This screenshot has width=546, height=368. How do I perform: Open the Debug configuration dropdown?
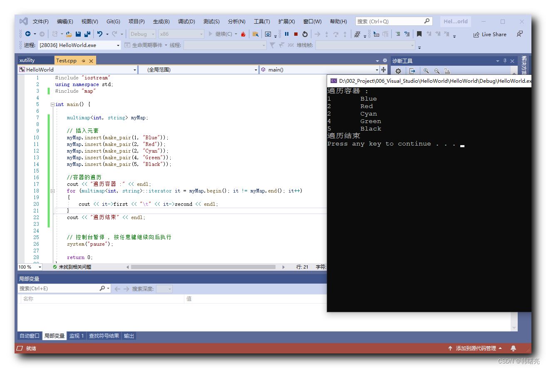[142, 34]
